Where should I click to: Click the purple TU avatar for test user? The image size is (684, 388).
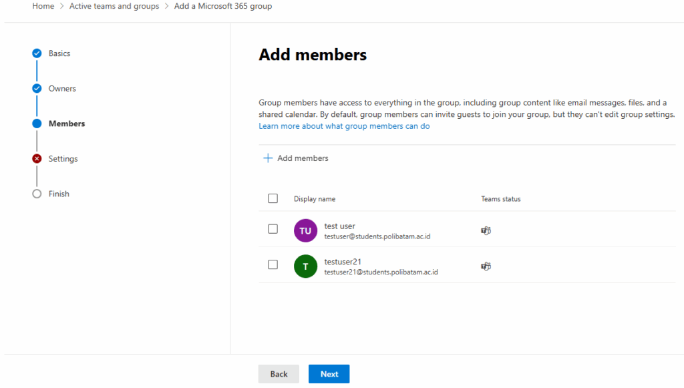[305, 231]
